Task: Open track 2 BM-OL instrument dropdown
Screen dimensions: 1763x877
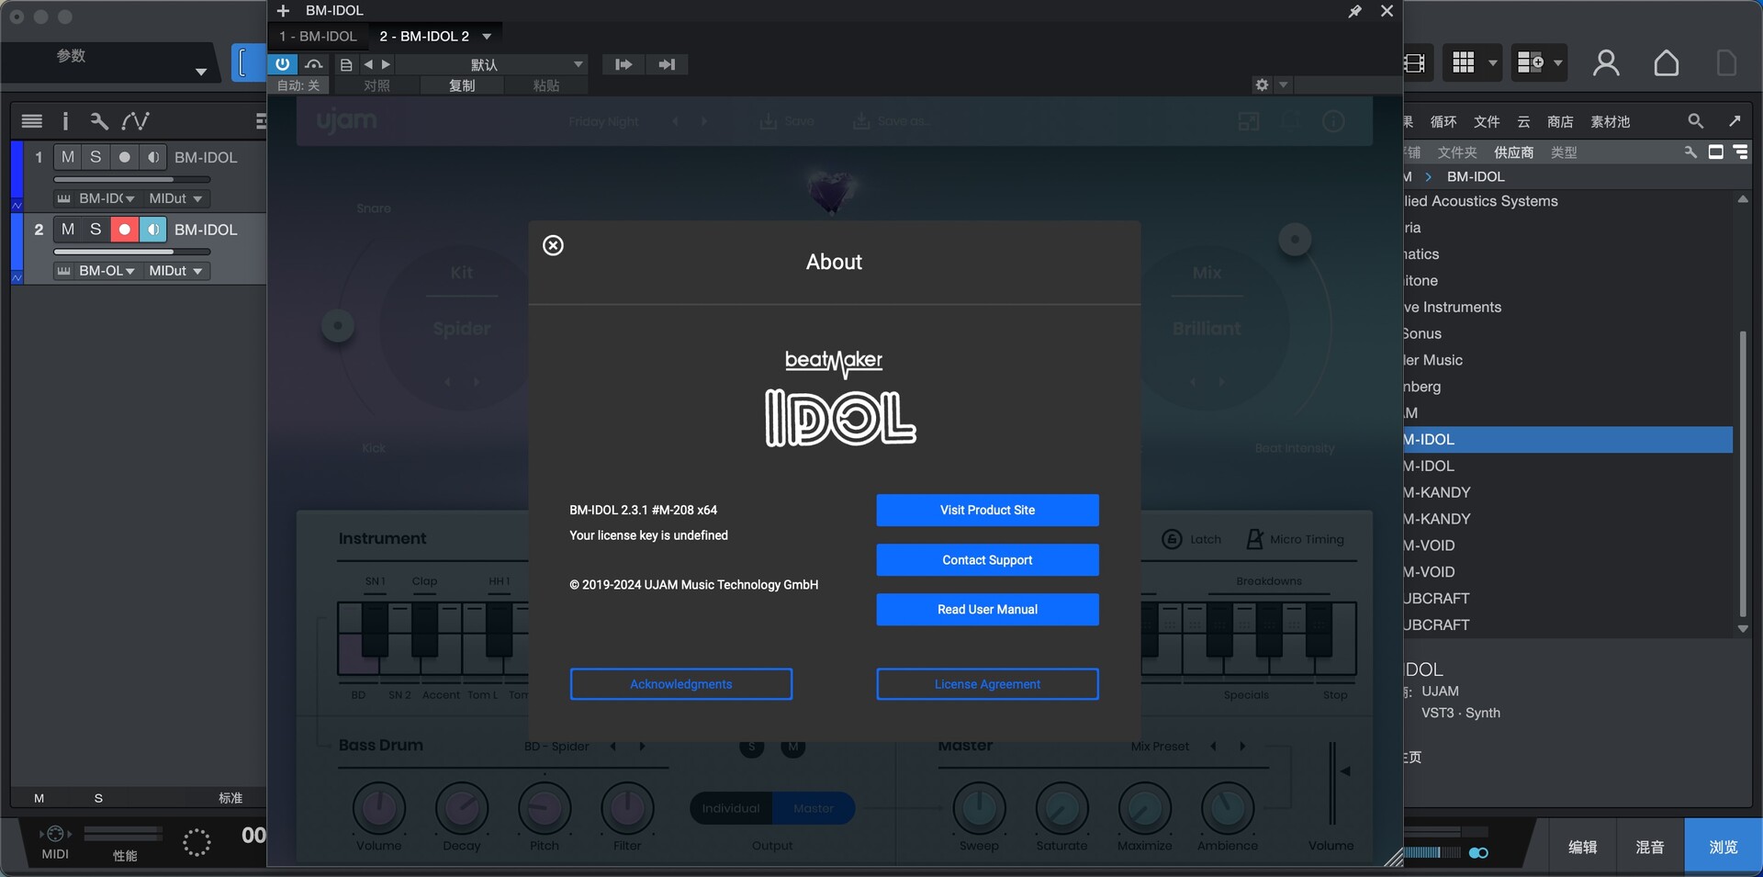Action: pos(107,271)
